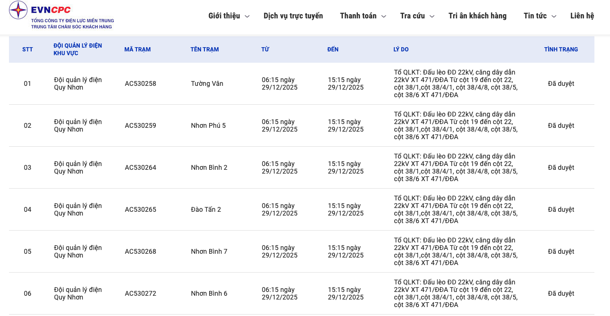
Task: Go to Tri ân khách hàng page
Action: tap(477, 16)
